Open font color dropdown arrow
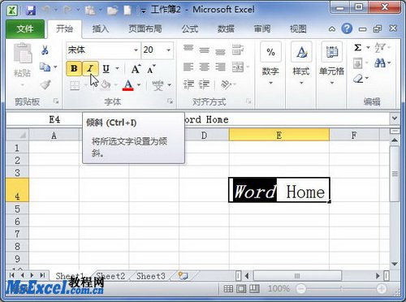406x302 pixels. pyautogui.click(x=139, y=85)
